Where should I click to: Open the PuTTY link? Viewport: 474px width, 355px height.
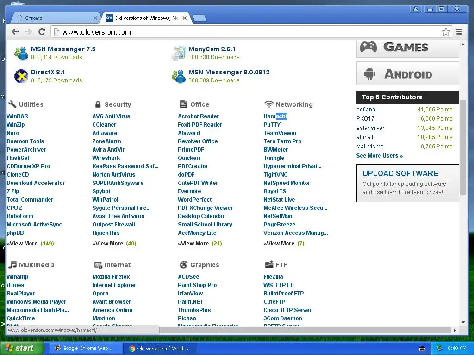click(x=272, y=125)
